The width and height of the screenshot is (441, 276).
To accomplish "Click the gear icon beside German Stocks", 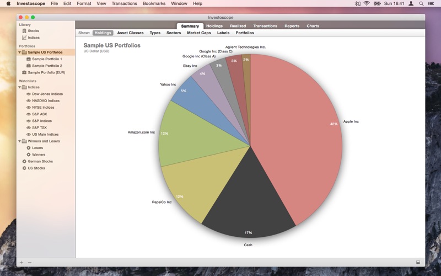I will 24,161.
